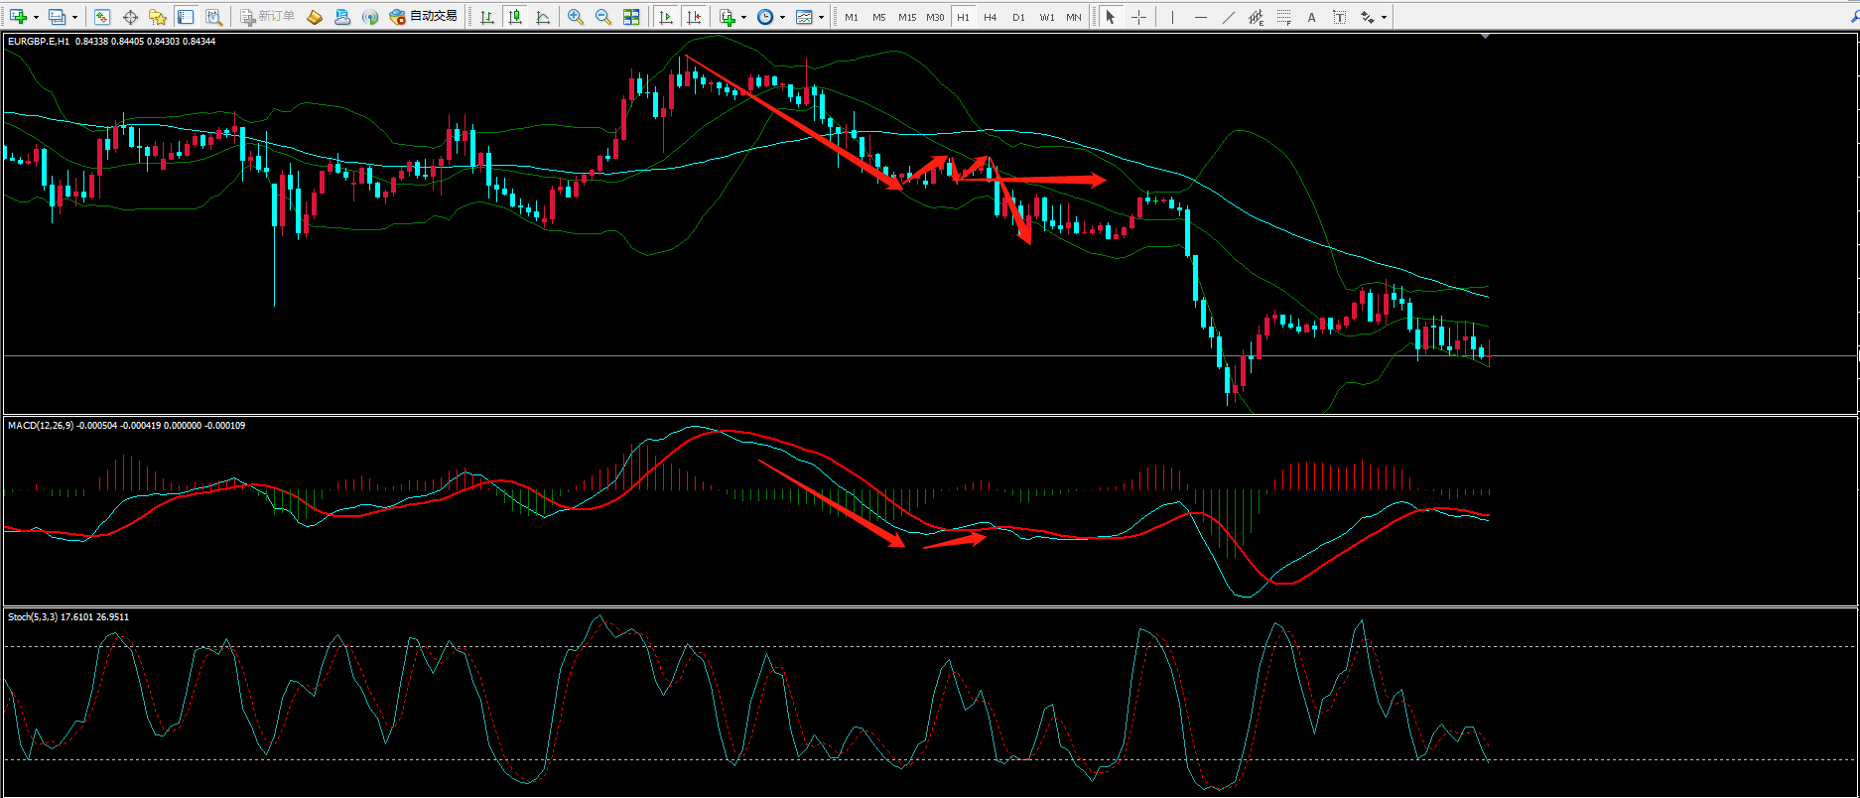Click the horizontal price level line on chart
The height and width of the screenshot is (798, 1860).
click(695, 355)
